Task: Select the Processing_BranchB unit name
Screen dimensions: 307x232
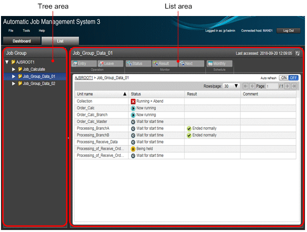Action: (93, 135)
